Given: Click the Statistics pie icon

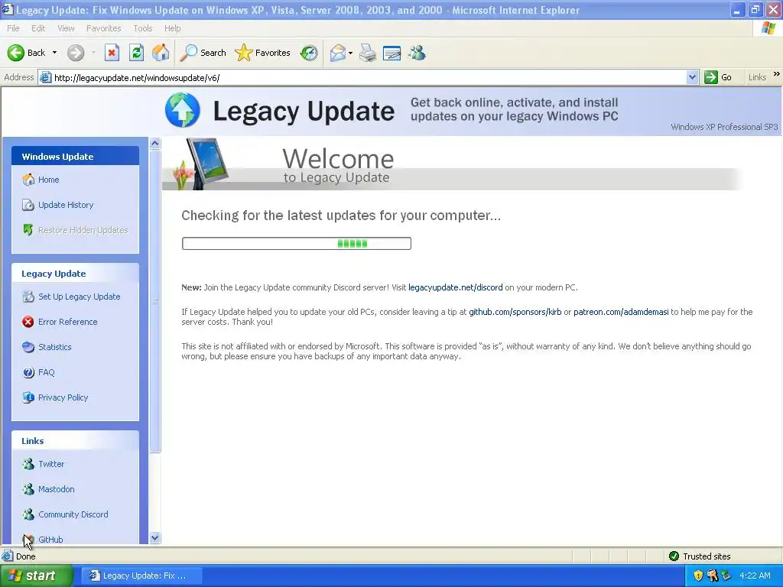Looking at the screenshot, I should tap(28, 347).
